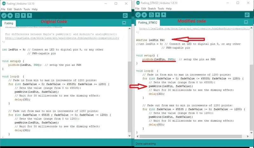Open Edit menu in Fading_STM32 window
254x148 pixels.
tap(144, 9)
